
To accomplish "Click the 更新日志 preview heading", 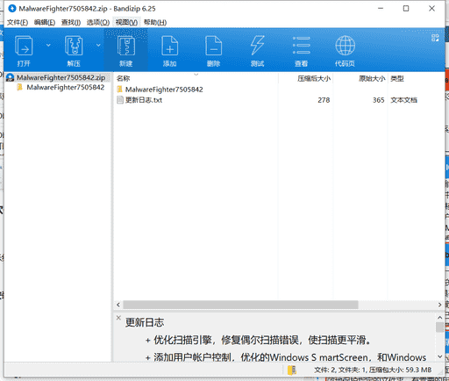I will [x=145, y=322].
